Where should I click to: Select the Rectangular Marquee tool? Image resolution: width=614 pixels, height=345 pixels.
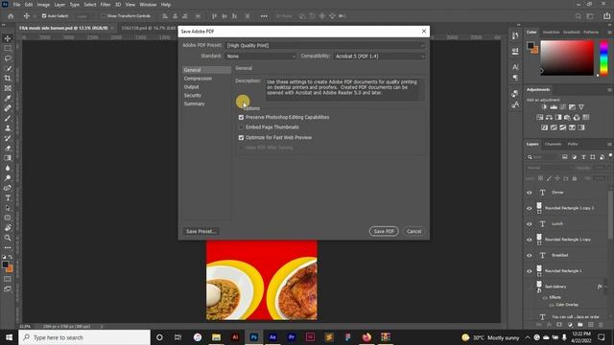click(x=8, y=49)
